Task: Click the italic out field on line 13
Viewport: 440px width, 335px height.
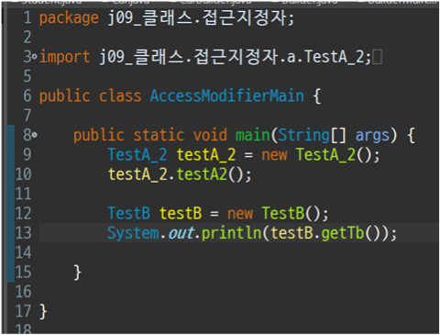Action: pyautogui.click(x=181, y=233)
